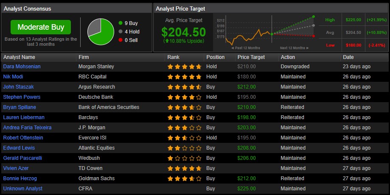Open Edward Lewis analyst link
The height and width of the screenshot is (195, 390).
click(19, 148)
